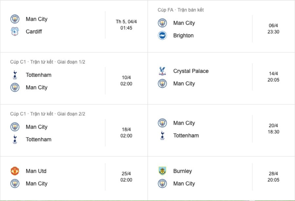
Task: Select the Brighton seagull crest icon
Action: pos(162,35)
